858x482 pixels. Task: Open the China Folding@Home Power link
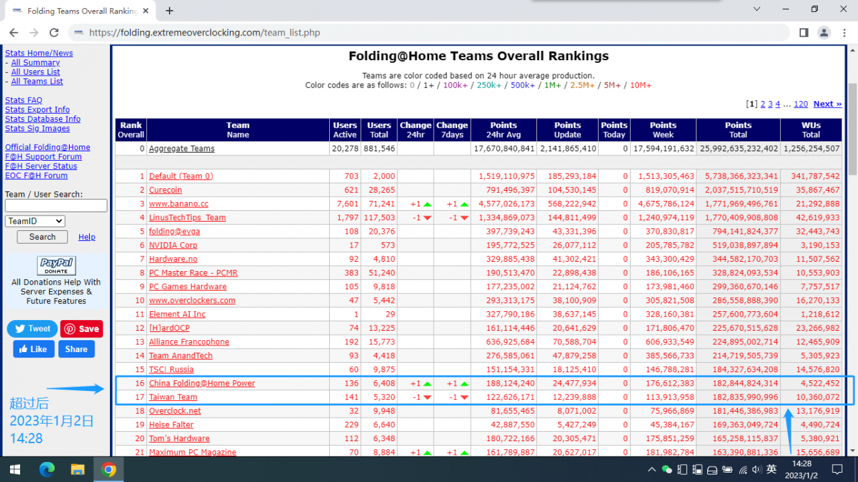click(202, 384)
